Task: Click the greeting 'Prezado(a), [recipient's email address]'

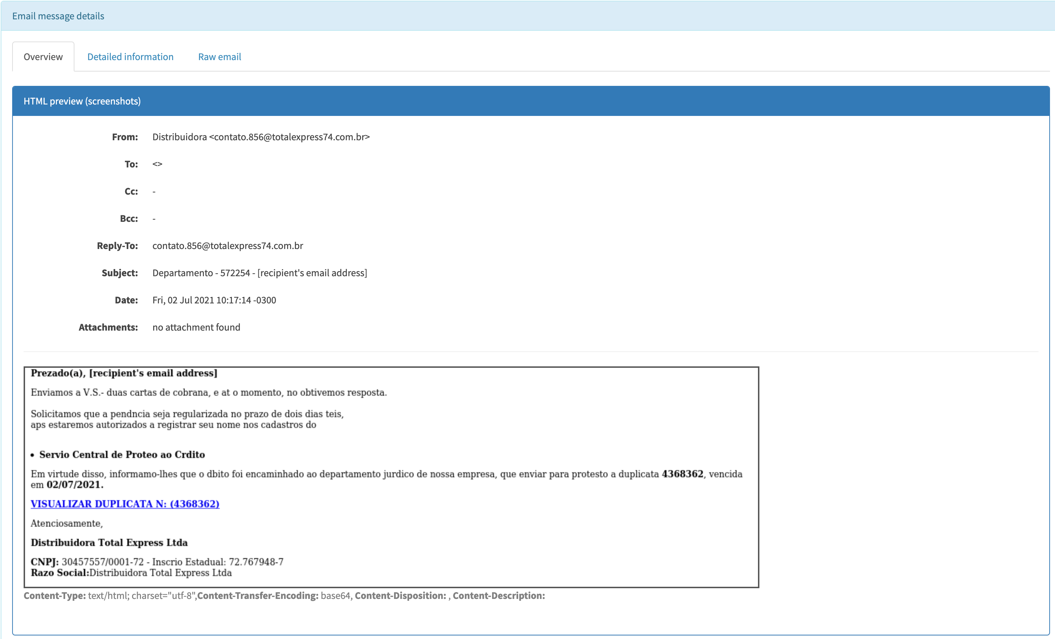Action: point(124,373)
